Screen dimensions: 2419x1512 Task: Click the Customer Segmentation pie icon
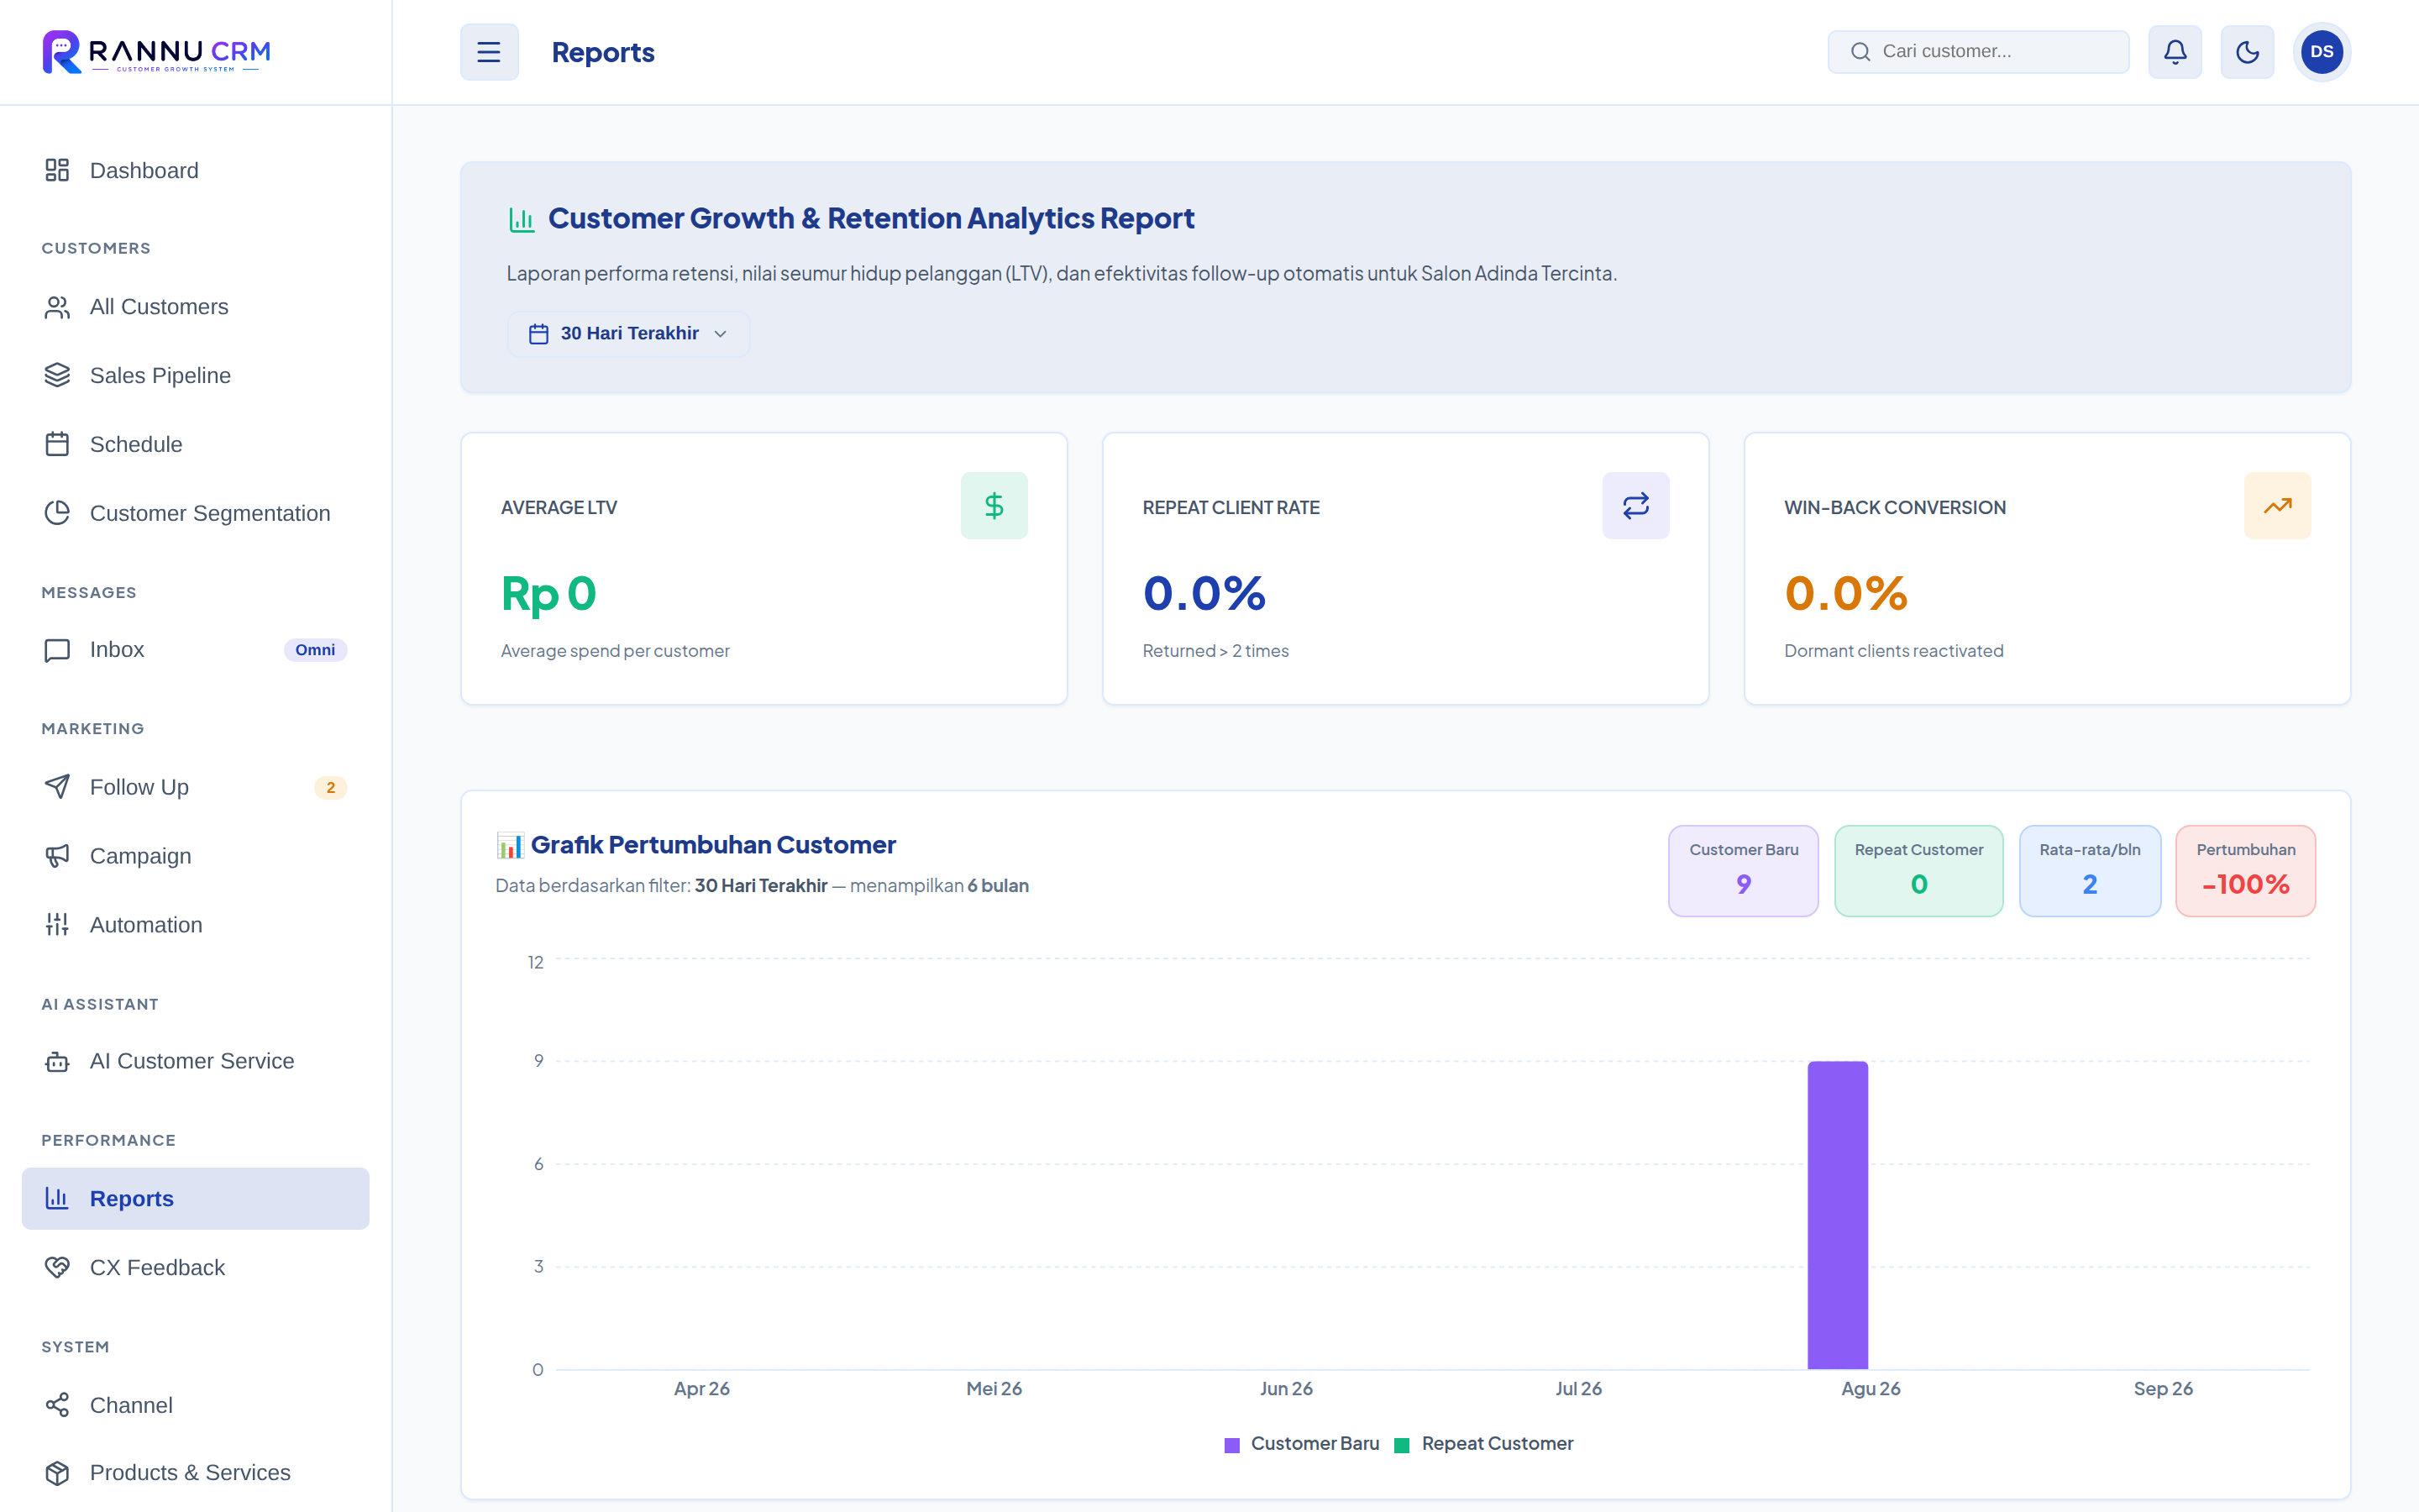(57, 513)
